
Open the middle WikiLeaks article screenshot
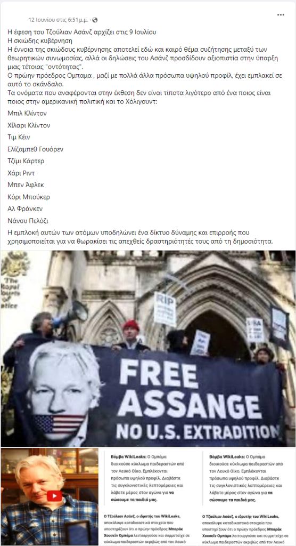click(x=148, y=496)
